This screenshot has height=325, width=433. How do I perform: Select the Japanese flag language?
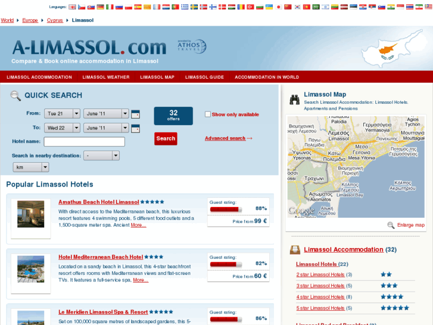coord(279,7)
